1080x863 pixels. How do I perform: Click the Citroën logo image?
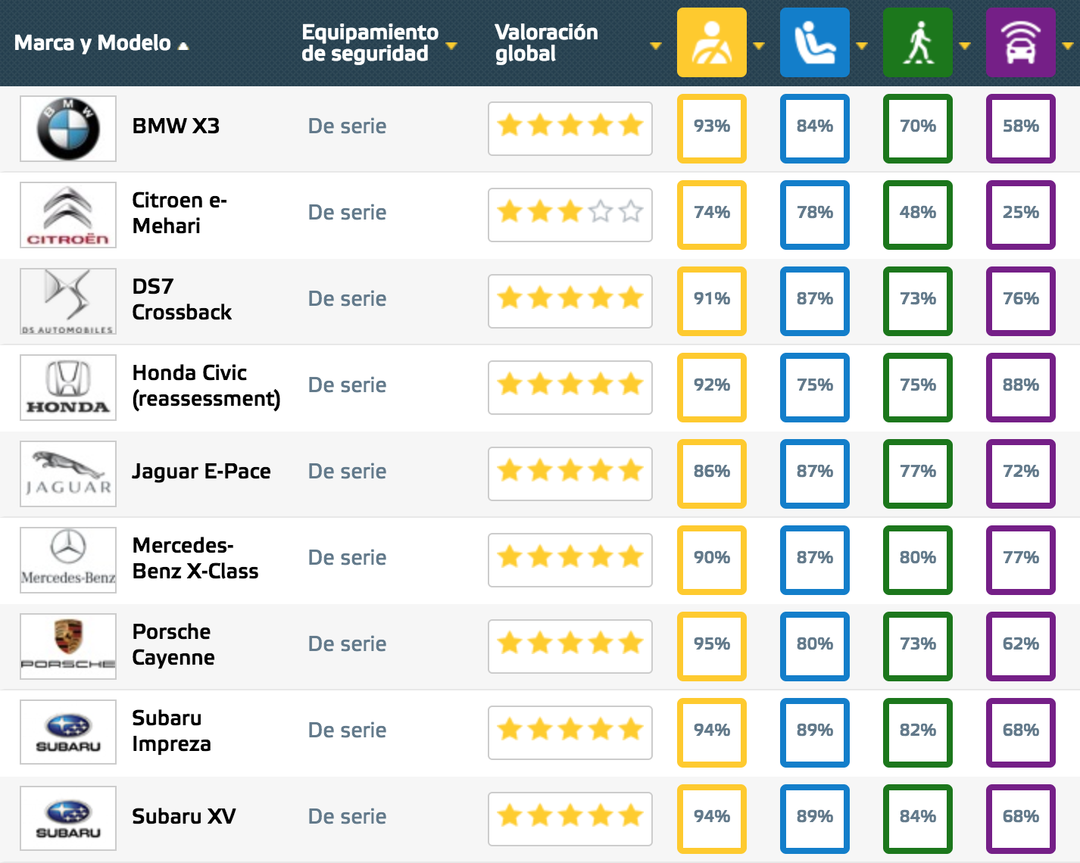pyautogui.click(x=68, y=215)
